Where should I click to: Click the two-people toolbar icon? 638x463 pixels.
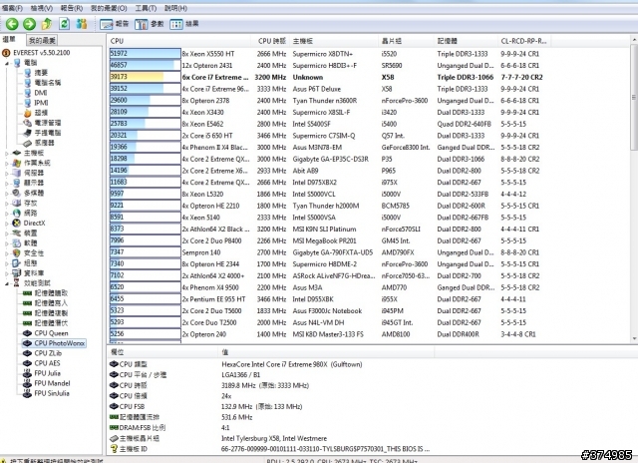(x=82, y=24)
